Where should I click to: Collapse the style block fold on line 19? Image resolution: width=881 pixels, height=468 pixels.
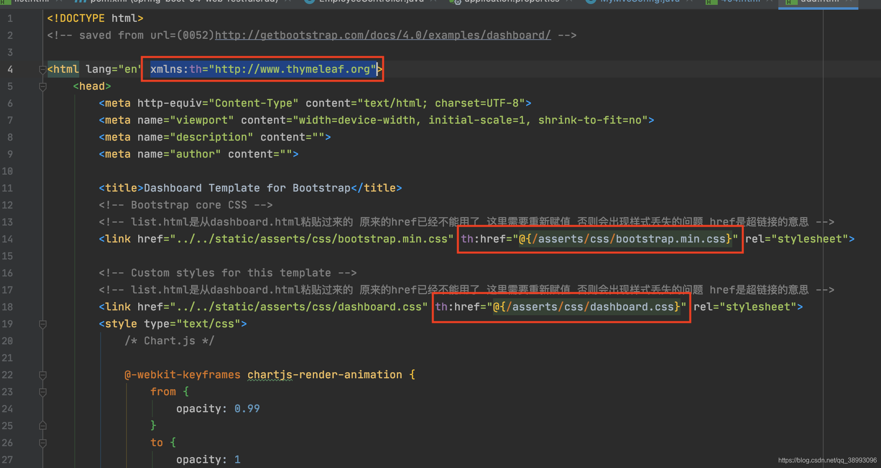(x=42, y=324)
